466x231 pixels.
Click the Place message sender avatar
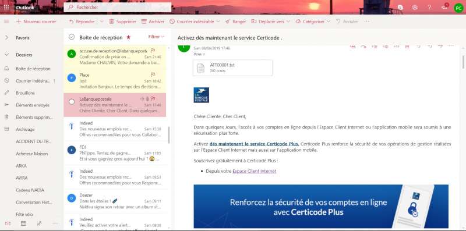(x=71, y=78)
